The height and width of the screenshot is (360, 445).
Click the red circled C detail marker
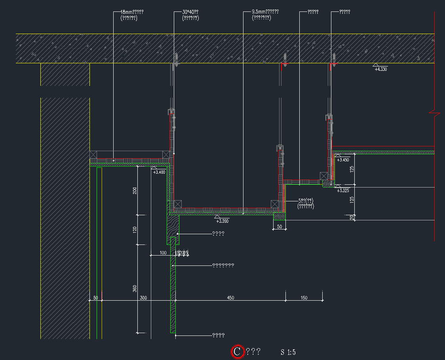(x=237, y=351)
